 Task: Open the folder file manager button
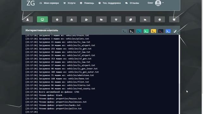[101, 20]
